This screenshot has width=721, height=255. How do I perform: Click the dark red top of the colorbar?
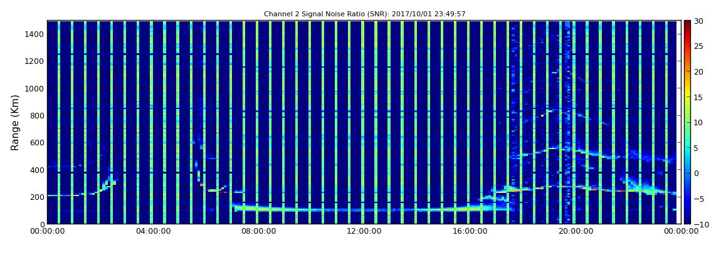pyautogui.click(x=687, y=24)
